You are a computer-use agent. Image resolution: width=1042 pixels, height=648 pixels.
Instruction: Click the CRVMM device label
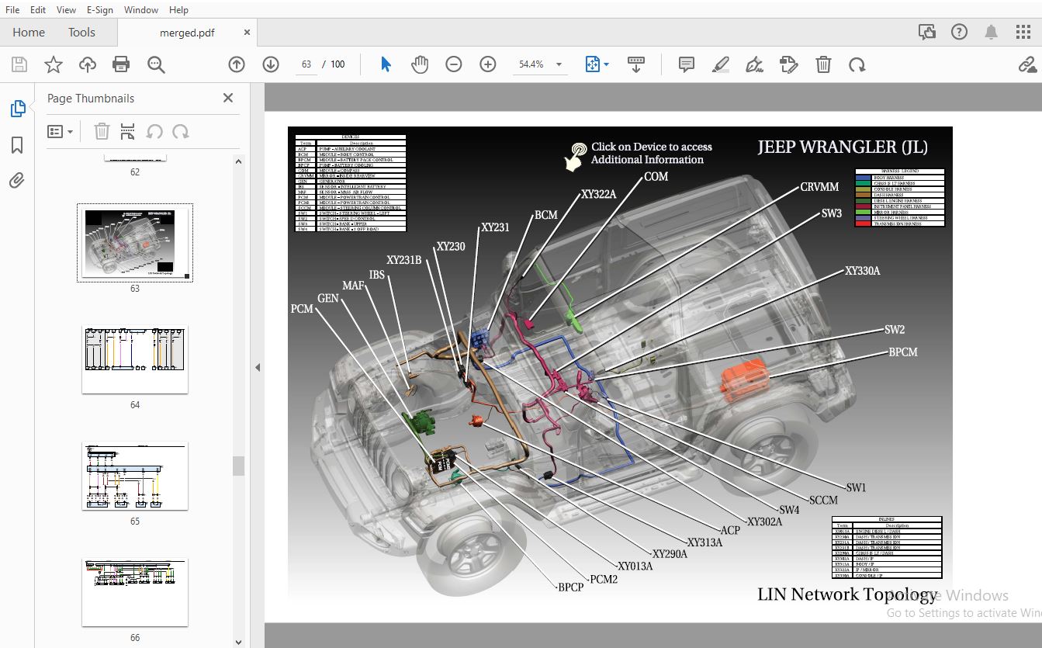820,187
